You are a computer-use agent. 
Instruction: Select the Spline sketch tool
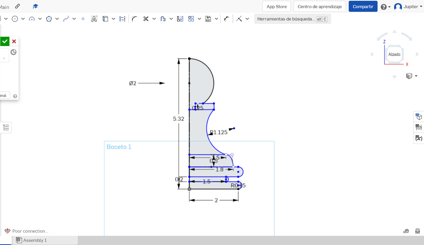pyautogui.click(x=66, y=19)
